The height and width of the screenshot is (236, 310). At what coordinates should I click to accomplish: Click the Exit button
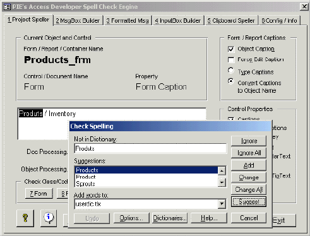click(284, 220)
